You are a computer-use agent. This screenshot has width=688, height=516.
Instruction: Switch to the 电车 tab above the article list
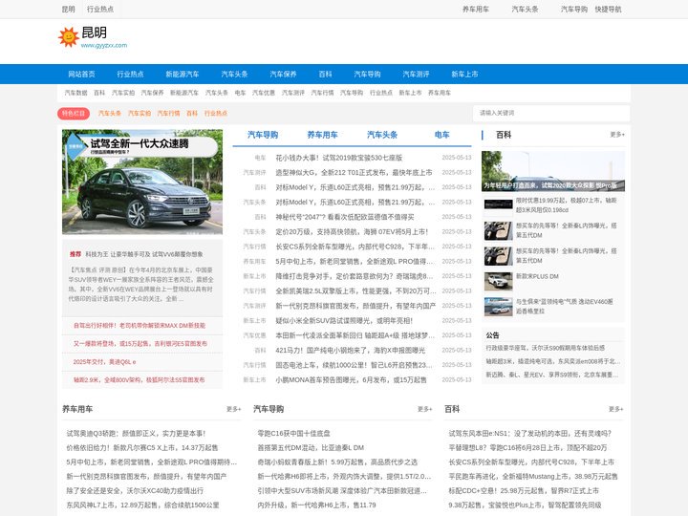pyautogui.click(x=441, y=135)
